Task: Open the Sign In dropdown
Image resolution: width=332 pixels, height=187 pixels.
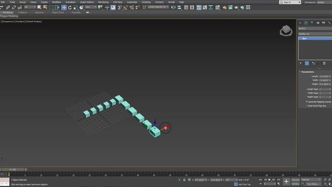Action: [290, 2]
